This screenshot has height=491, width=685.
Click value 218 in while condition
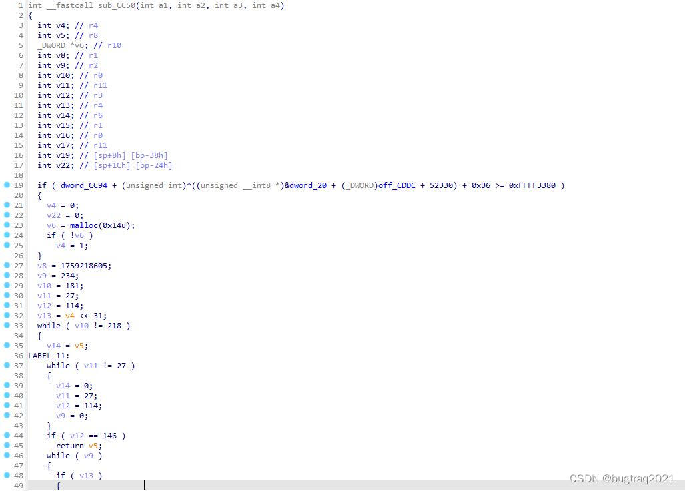point(115,326)
